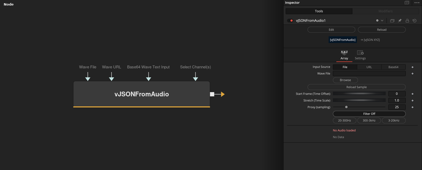Image resolution: width=422 pixels, height=170 pixels.
Task: Open the Array tab
Action: tap(344, 55)
